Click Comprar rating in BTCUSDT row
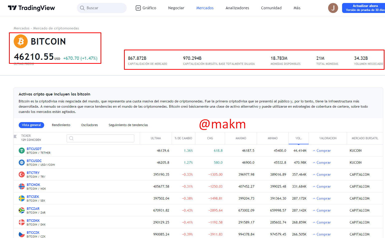385x238 pixels. click(x=322, y=151)
